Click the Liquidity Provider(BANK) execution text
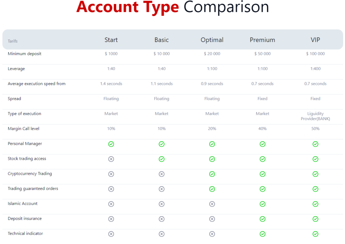Viewport: 345px width, 244px height. [x=315, y=116]
